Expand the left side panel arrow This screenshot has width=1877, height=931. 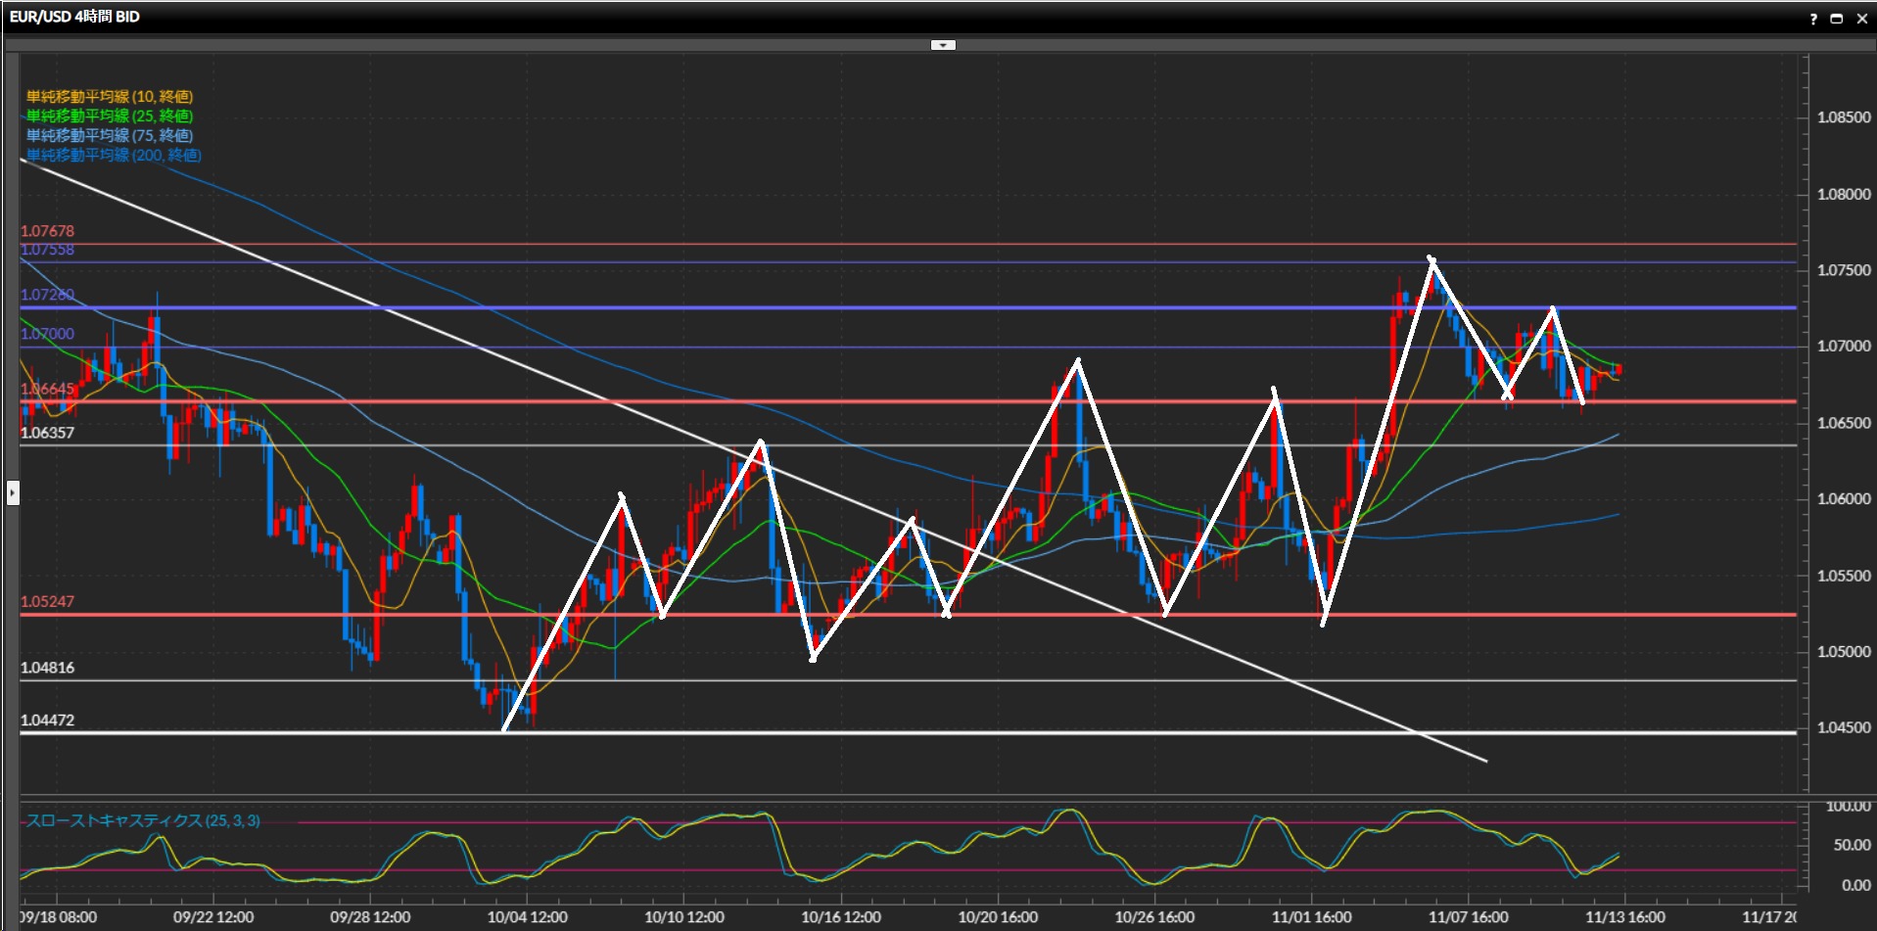point(13,492)
